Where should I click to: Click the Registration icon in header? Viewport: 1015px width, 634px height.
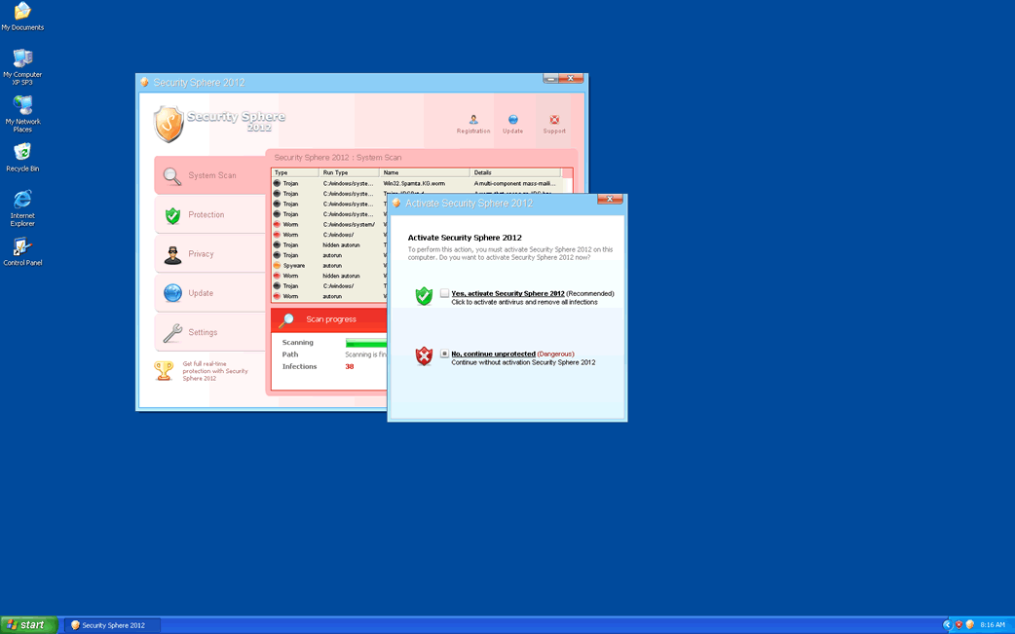[473, 120]
